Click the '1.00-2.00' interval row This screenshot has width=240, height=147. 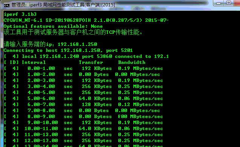82,74
